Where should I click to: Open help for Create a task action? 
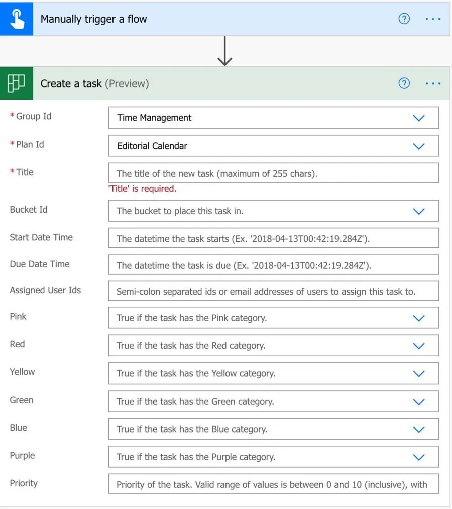click(x=404, y=83)
